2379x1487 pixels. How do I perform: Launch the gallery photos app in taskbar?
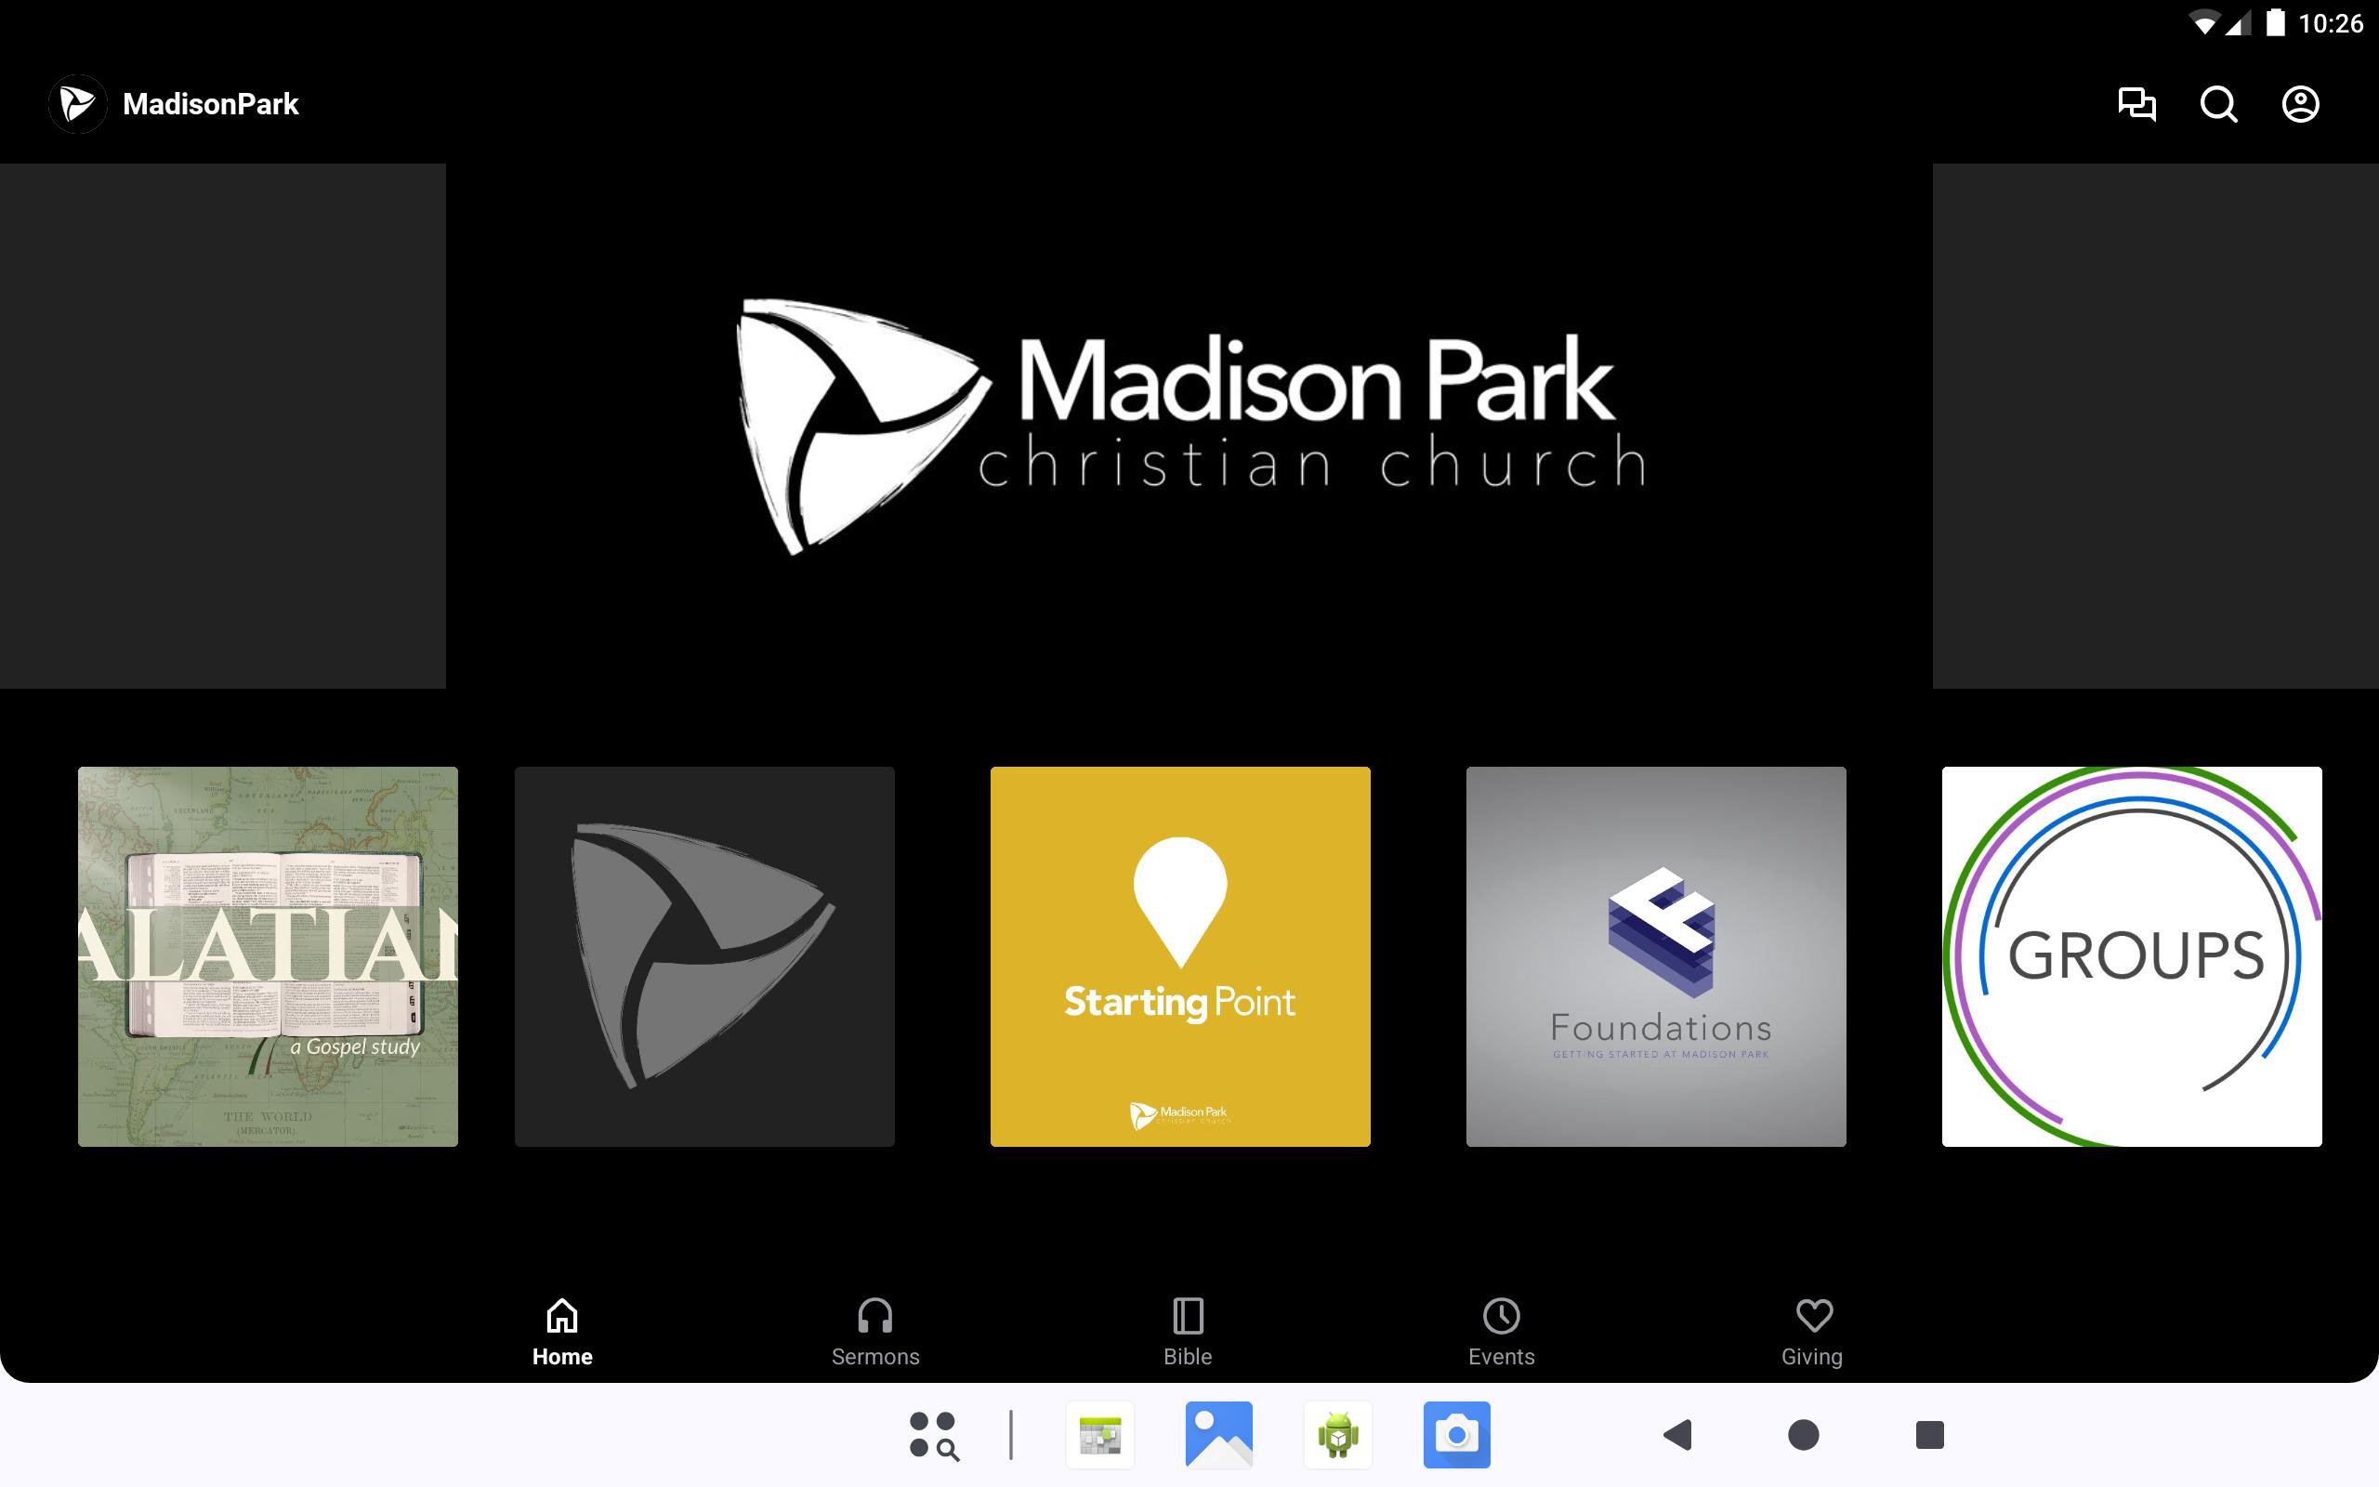pos(1218,1435)
